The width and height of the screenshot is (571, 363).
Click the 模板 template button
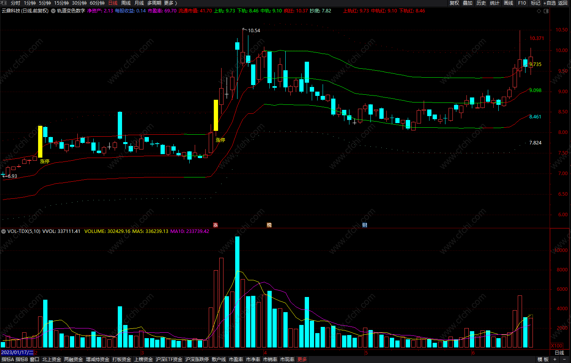coord(543,360)
